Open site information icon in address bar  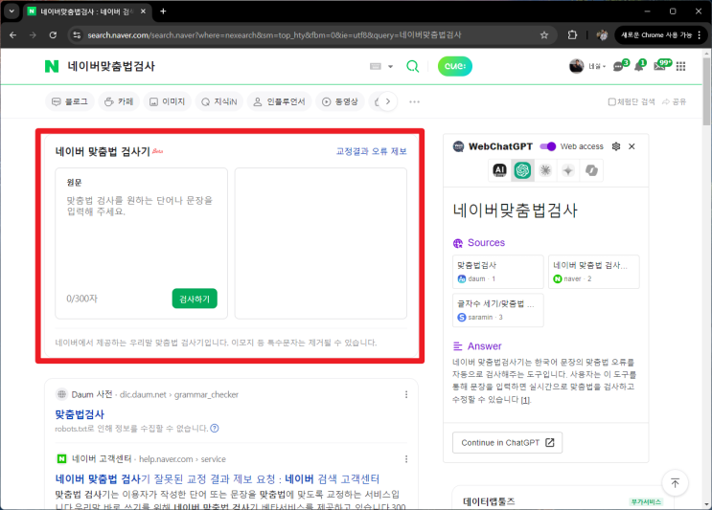77,34
